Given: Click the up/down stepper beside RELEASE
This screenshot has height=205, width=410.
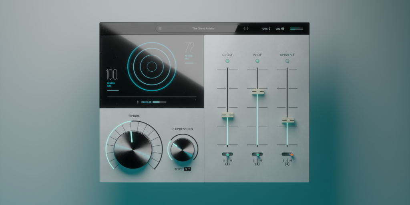Looking at the screenshot, I should click(x=138, y=102).
